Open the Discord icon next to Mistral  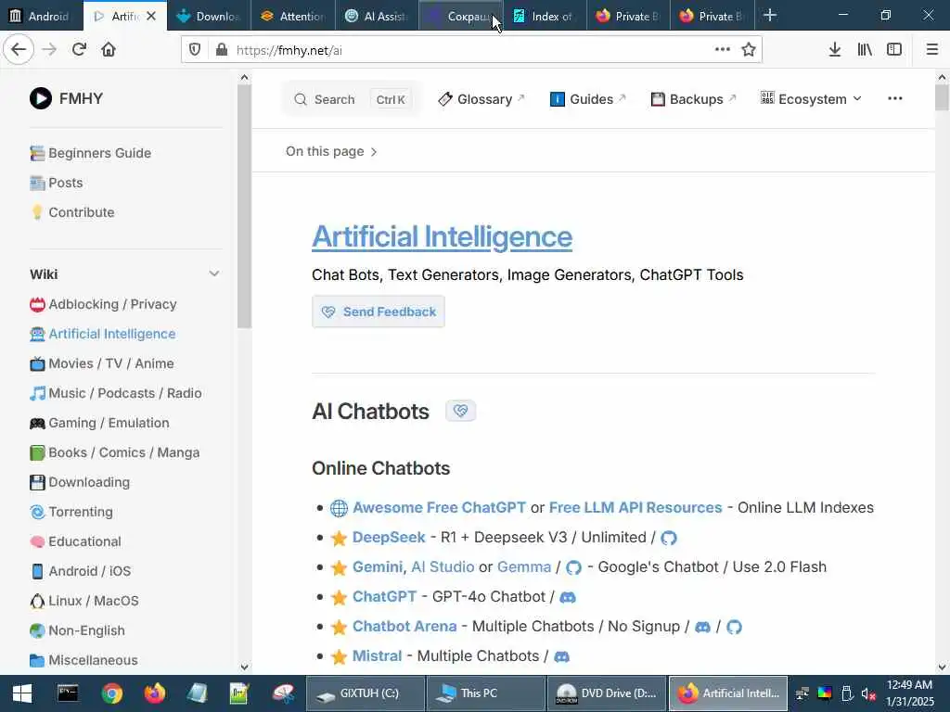pos(561,656)
